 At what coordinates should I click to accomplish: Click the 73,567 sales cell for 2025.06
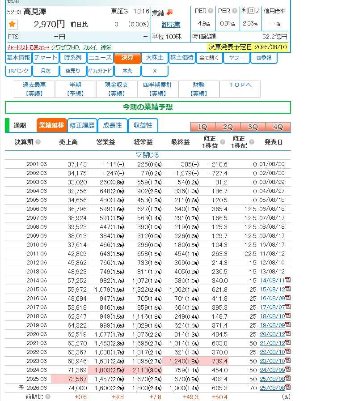click(x=69, y=379)
